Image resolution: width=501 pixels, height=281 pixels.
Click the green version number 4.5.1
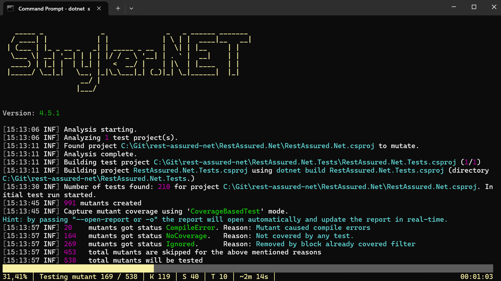click(49, 113)
